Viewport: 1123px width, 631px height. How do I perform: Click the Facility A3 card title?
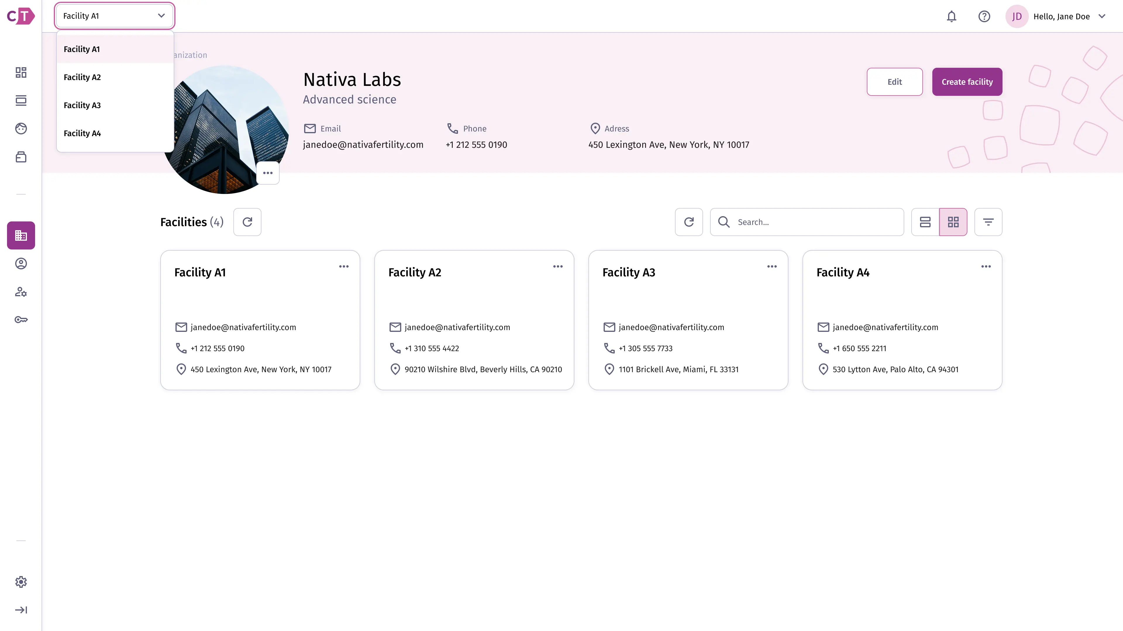tap(629, 273)
